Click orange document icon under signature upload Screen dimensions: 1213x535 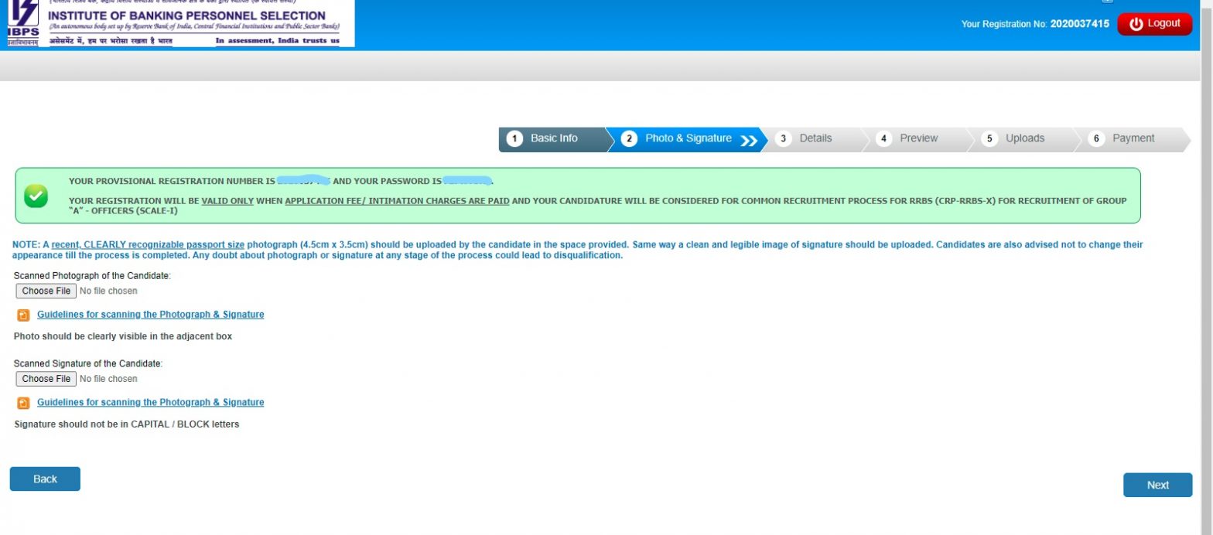tap(23, 403)
